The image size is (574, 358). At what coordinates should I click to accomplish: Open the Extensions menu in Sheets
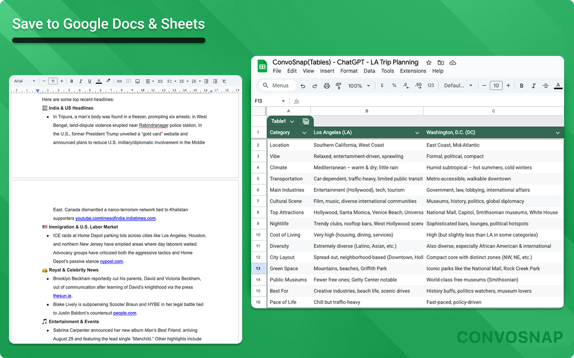pyautogui.click(x=413, y=71)
